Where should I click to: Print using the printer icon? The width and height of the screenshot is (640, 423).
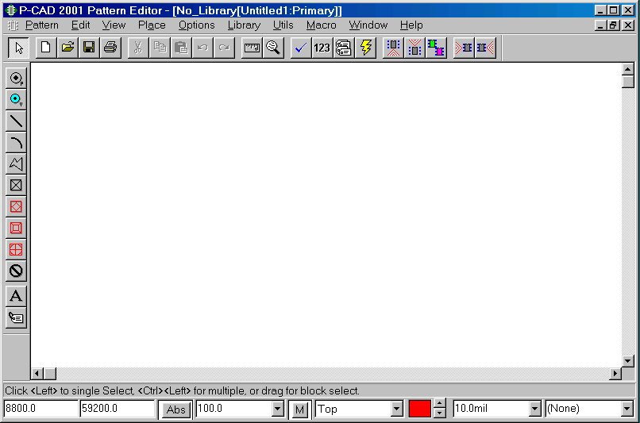(x=110, y=48)
